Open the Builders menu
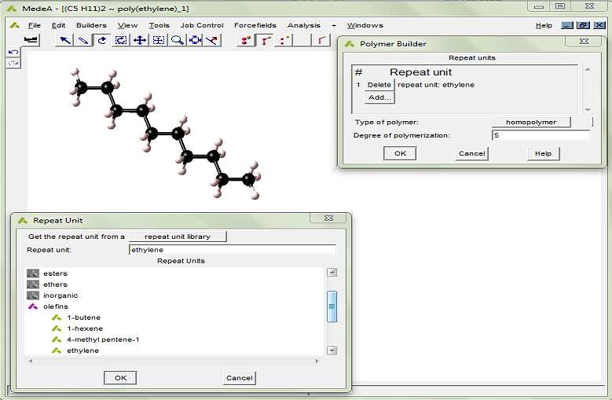This screenshot has height=400, width=612. [91, 25]
